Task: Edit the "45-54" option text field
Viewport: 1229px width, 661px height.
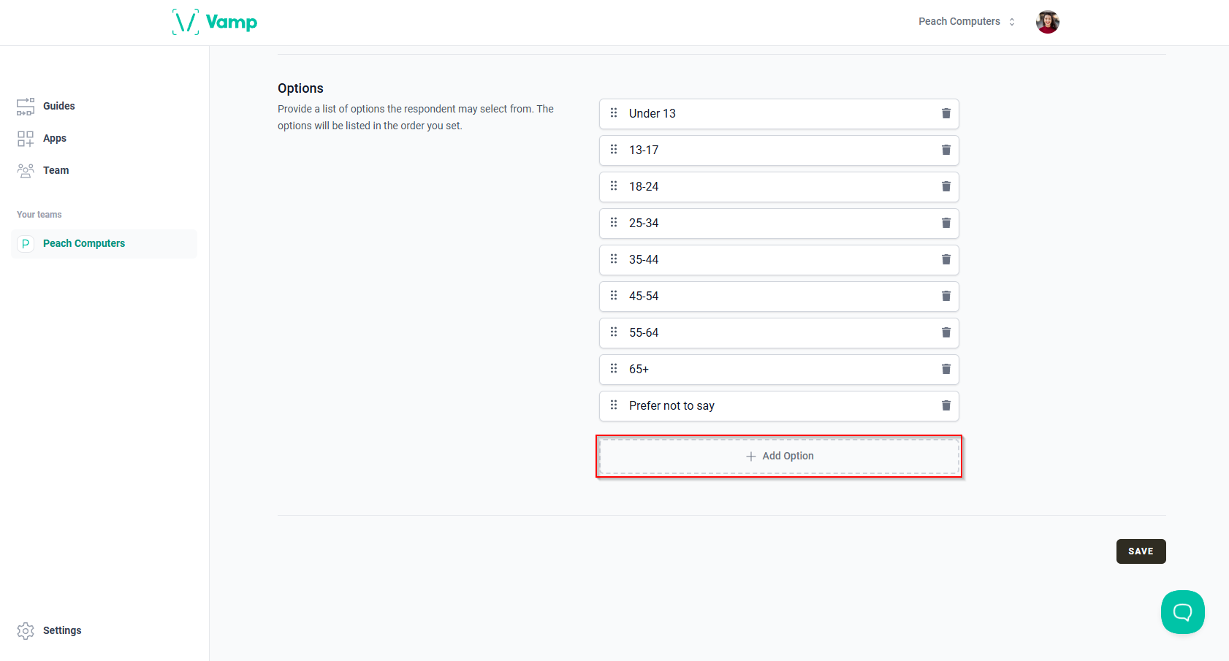Action: [779, 297]
